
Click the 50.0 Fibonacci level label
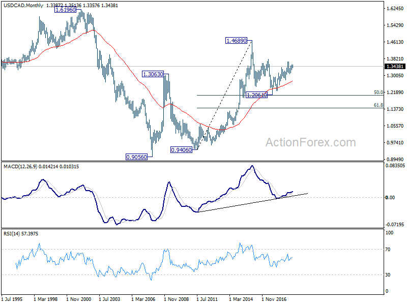pos(378,93)
